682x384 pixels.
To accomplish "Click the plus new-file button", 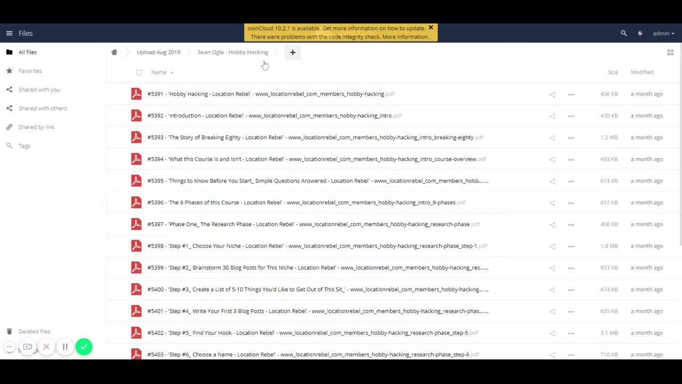I will coord(293,52).
